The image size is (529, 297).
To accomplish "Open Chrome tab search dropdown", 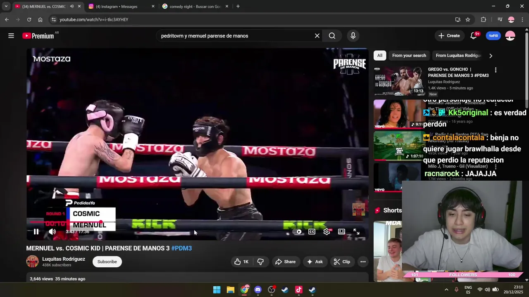I will point(6,6).
